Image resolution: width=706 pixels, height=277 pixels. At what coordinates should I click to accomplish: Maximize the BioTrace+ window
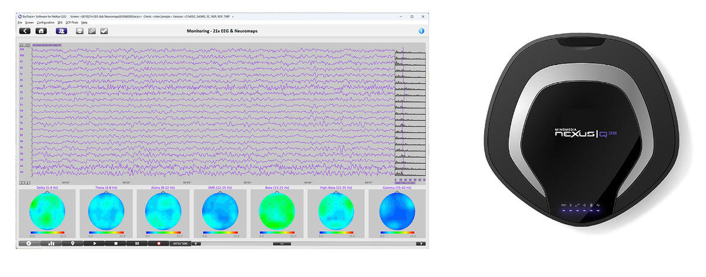pos(411,16)
